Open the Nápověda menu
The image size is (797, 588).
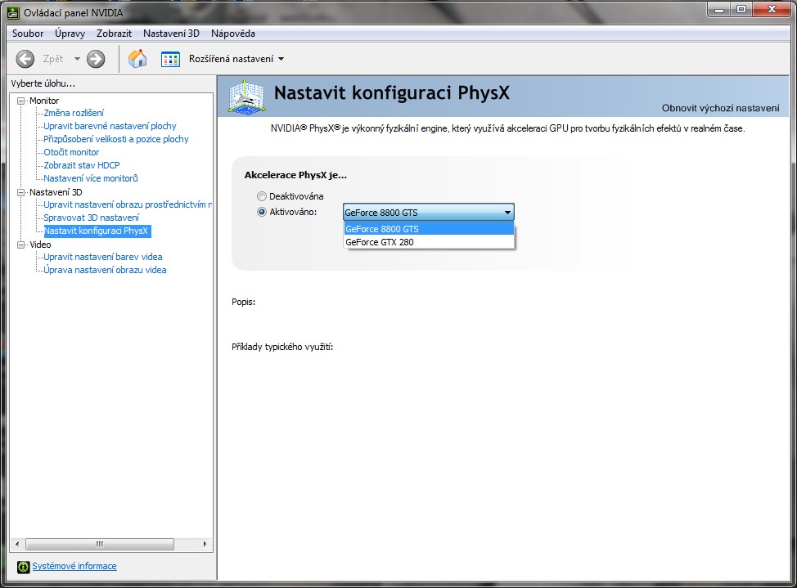click(x=232, y=34)
